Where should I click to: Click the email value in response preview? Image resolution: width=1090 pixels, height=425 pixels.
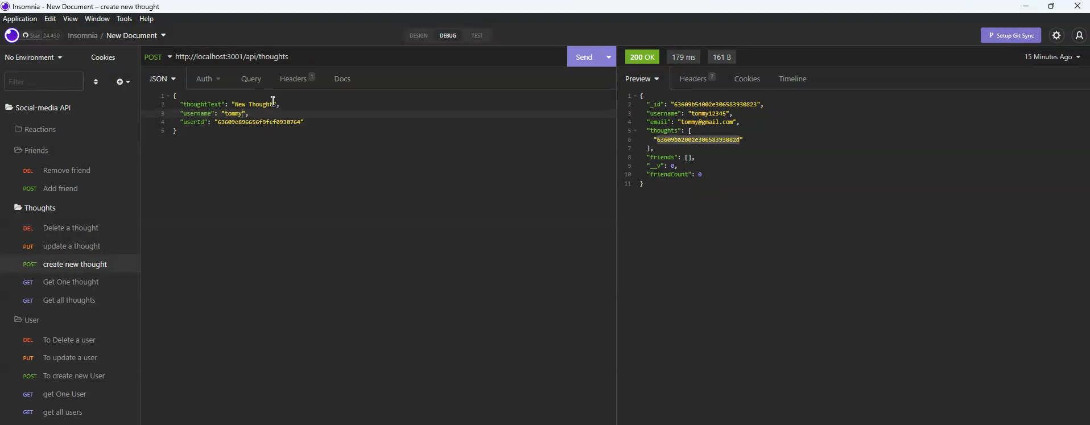(x=707, y=122)
